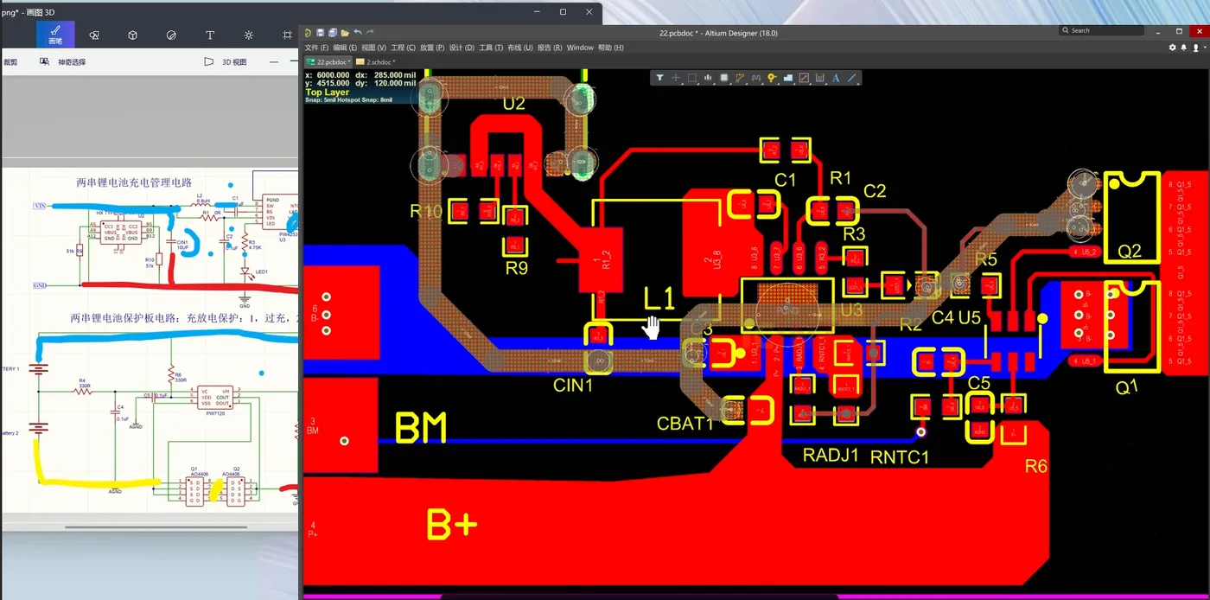Viewport: 1210px width, 600px height.
Task: Click the place via icon
Action: [772, 78]
